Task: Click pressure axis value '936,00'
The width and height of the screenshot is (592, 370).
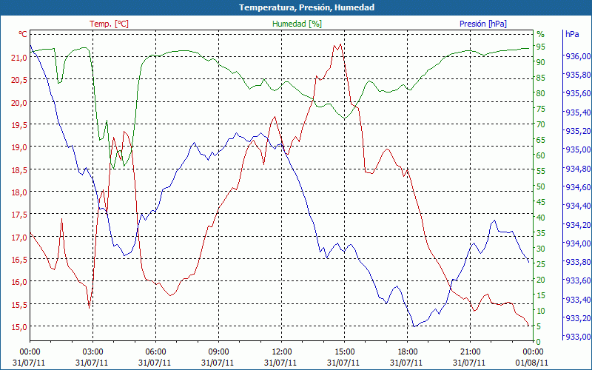Action: tap(576, 56)
